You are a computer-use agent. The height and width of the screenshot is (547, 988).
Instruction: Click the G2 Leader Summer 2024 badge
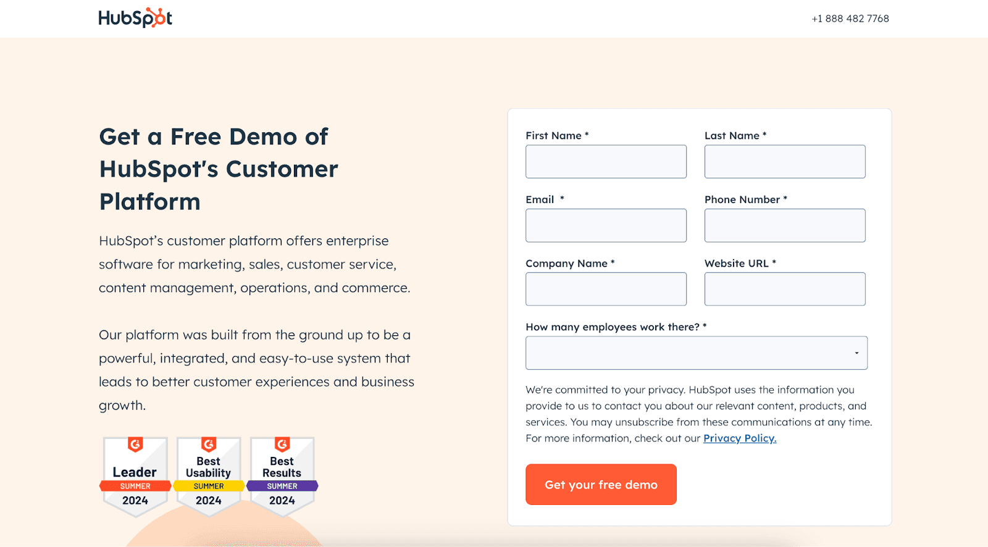click(135, 475)
